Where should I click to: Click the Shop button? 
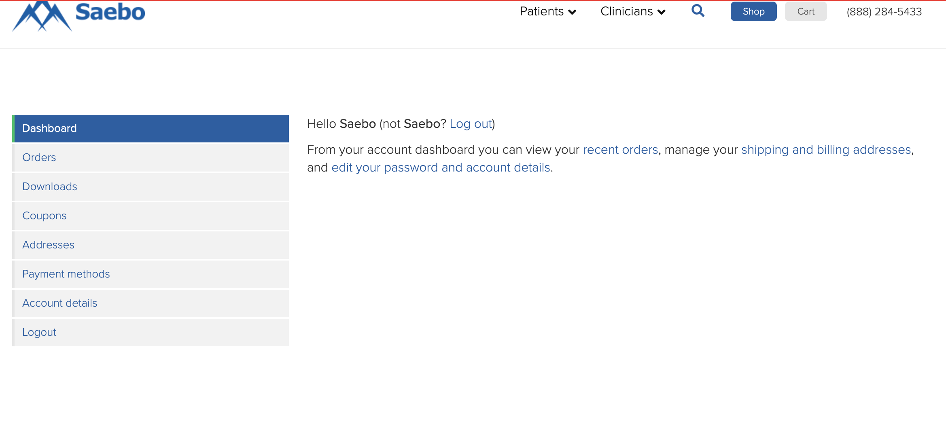tap(753, 11)
